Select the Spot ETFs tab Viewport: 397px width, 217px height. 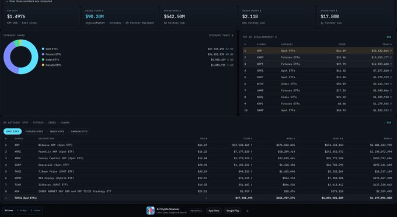[12, 131]
